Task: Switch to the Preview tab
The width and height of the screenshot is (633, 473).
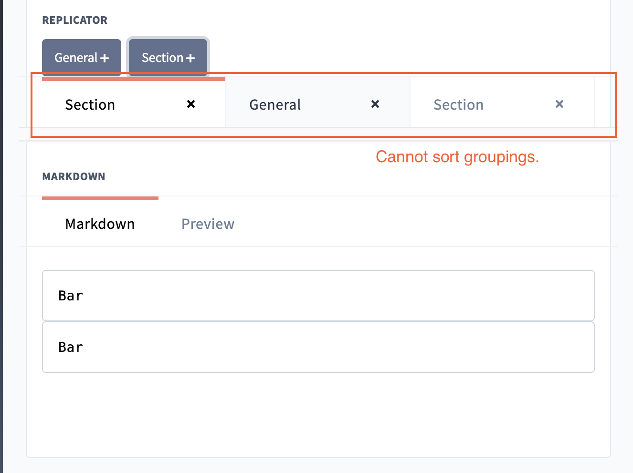Action: tap(208, 224)
